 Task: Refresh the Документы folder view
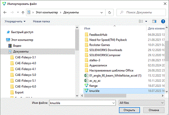tap(110, 12)
